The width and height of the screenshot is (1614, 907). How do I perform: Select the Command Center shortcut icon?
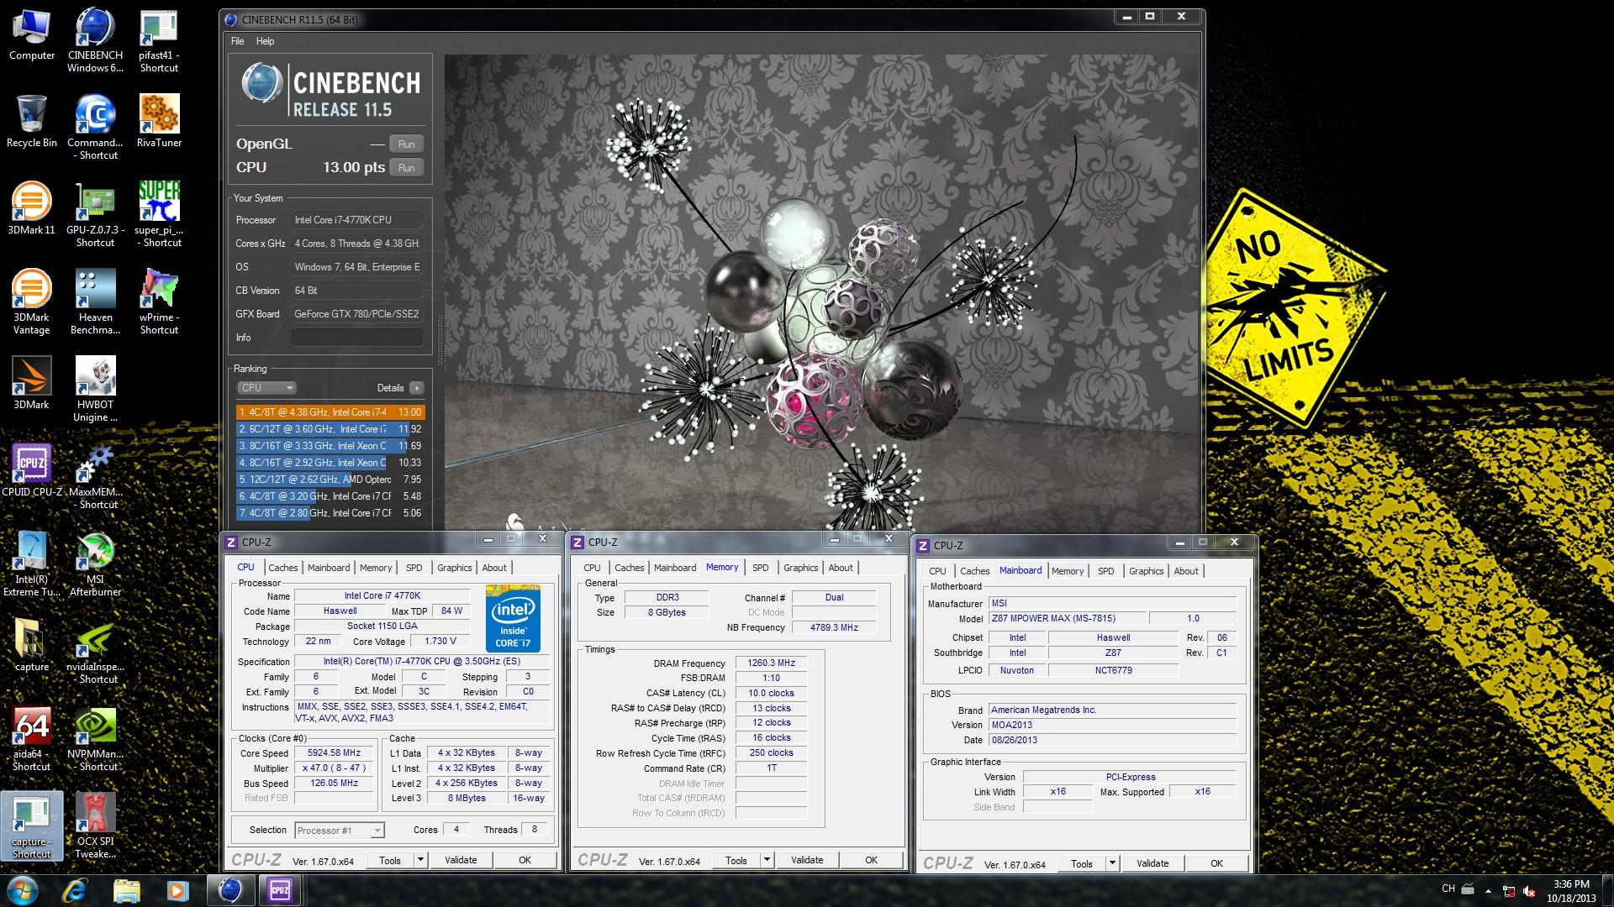pyautogui.click(x=95, y=127)
